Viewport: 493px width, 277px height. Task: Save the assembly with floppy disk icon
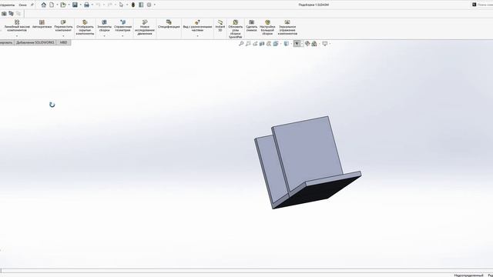pos(75,5)
